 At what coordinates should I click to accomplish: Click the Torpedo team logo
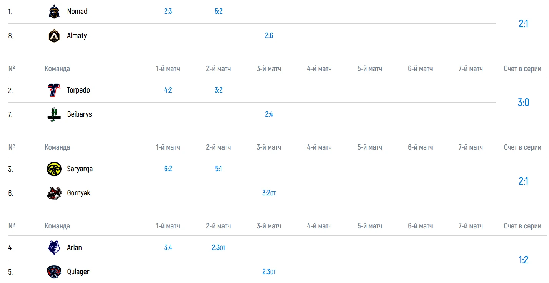click(x=54, y=90)
